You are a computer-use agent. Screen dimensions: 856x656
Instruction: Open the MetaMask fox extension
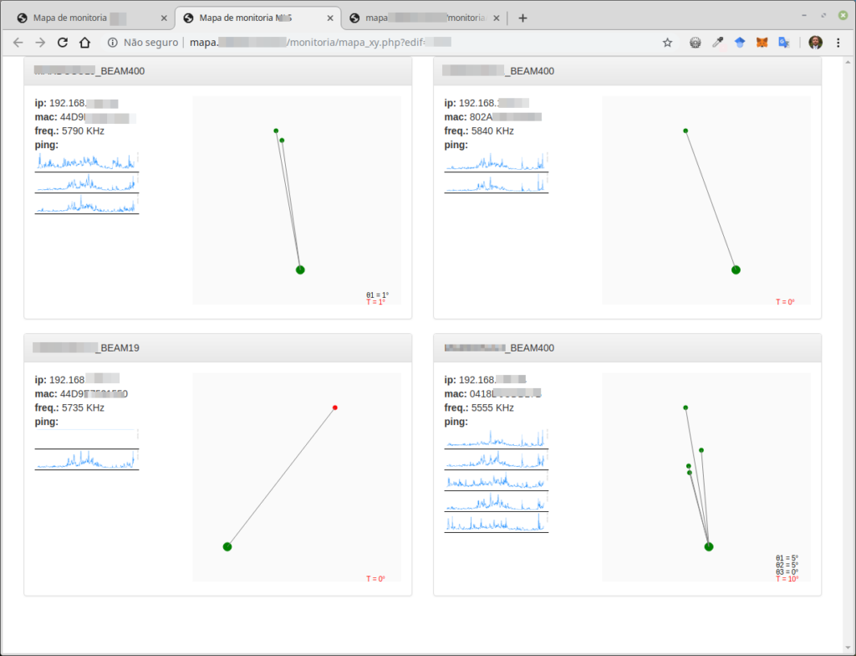[x=762, y=43]
